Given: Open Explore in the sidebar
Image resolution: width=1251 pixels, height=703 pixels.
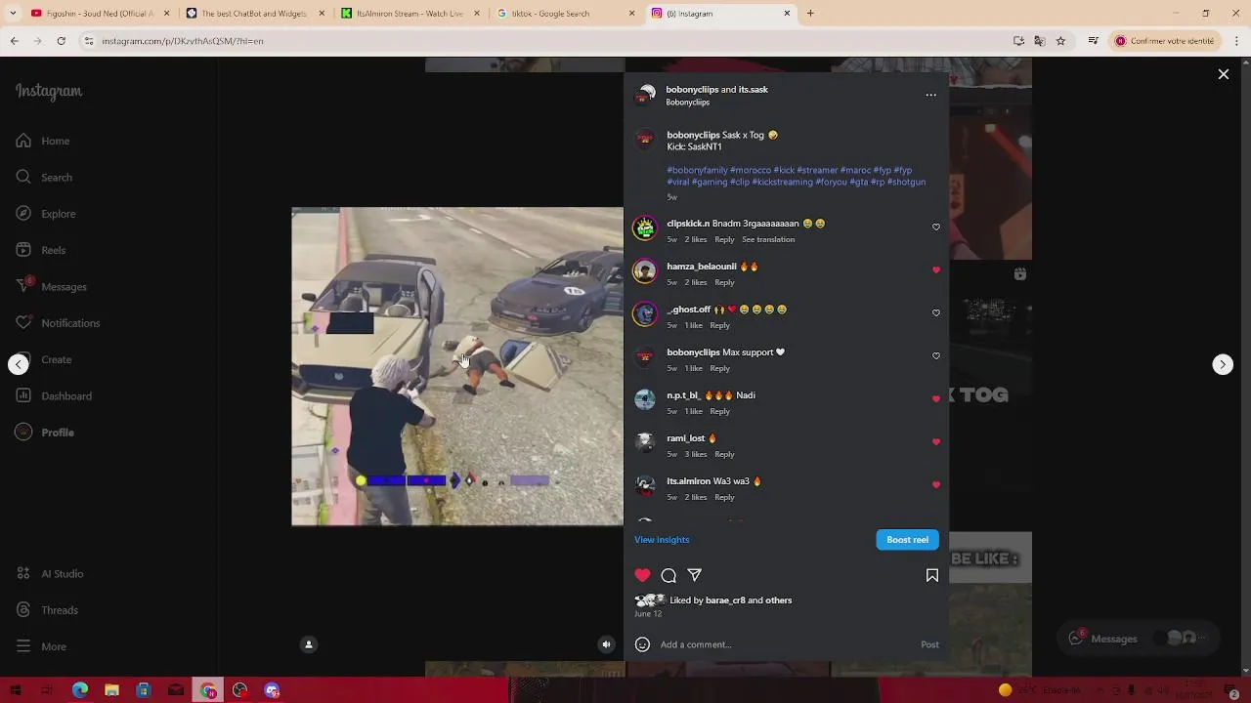Looking at the screenshot, I should pyautogui.click(x=46, y=214).
